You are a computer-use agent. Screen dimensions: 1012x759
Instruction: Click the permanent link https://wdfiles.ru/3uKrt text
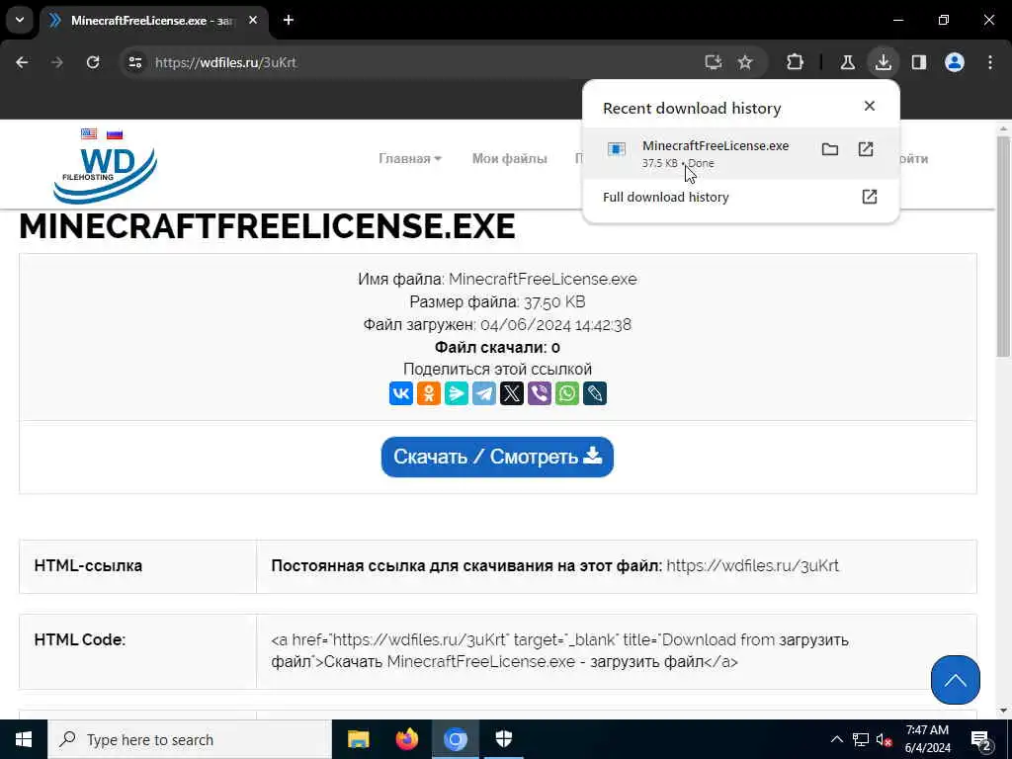(x=752, y=566)
